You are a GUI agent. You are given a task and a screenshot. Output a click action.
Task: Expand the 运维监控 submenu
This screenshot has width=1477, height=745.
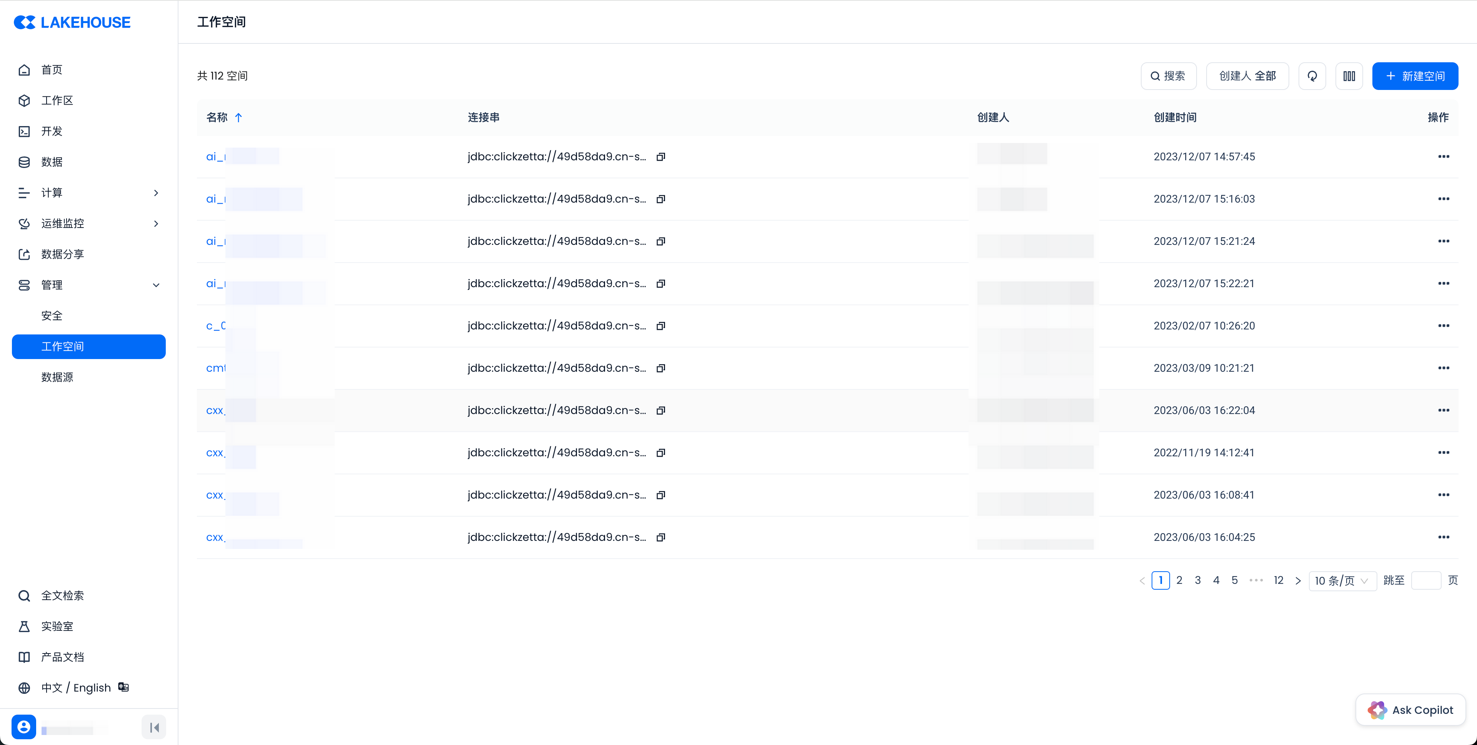point(156,223)
